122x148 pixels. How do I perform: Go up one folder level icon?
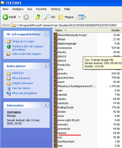(x=38, y=17)
